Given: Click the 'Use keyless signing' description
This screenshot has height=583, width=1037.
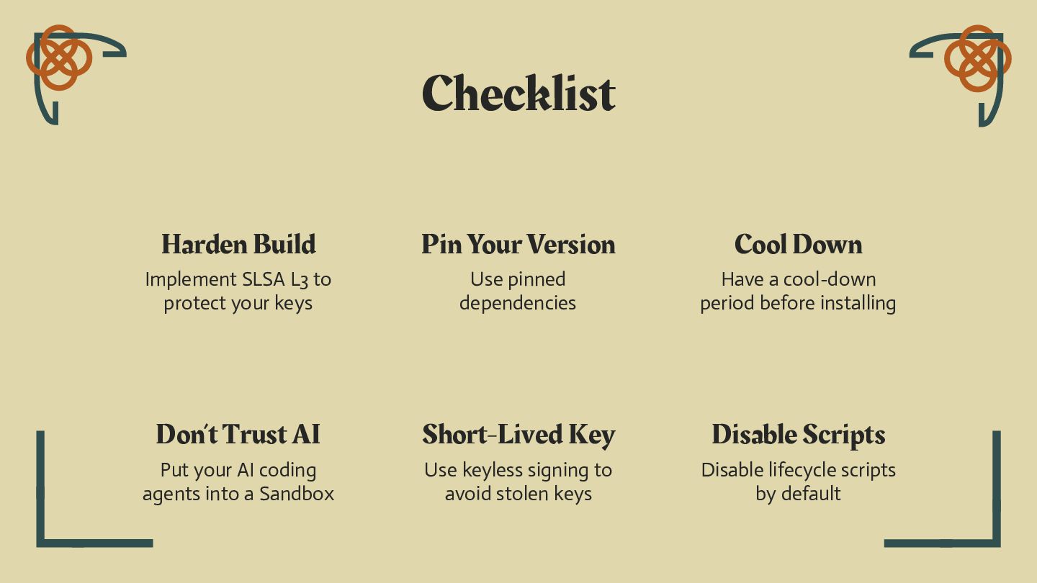Looking at the screenshot, I should point(518,482).
